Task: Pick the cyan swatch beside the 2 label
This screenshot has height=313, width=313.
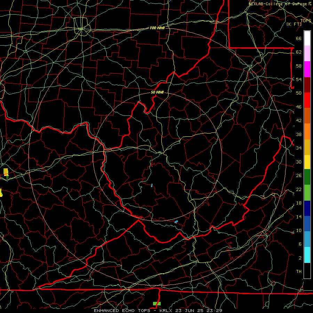Action: coord(307,255)
